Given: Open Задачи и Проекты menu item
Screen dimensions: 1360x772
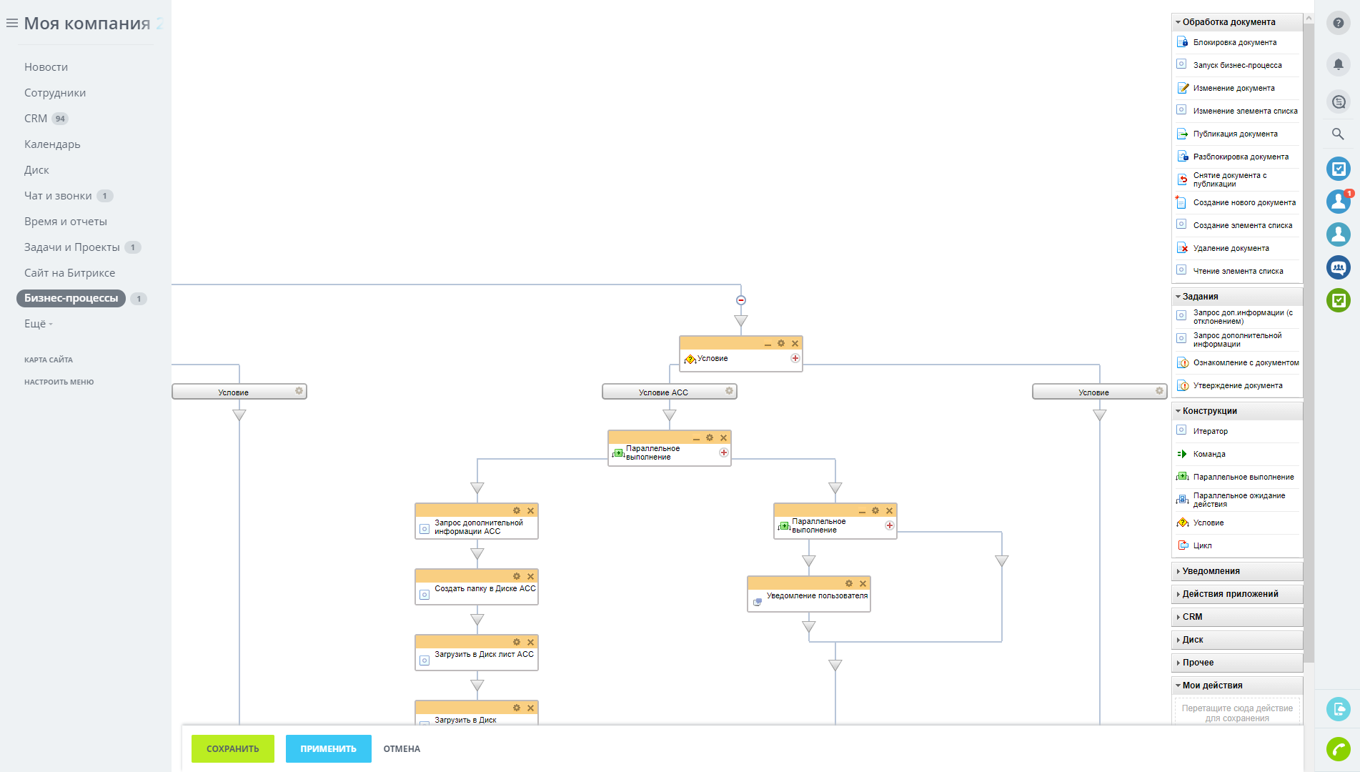Looking at the screenshot, I should 72,247.
